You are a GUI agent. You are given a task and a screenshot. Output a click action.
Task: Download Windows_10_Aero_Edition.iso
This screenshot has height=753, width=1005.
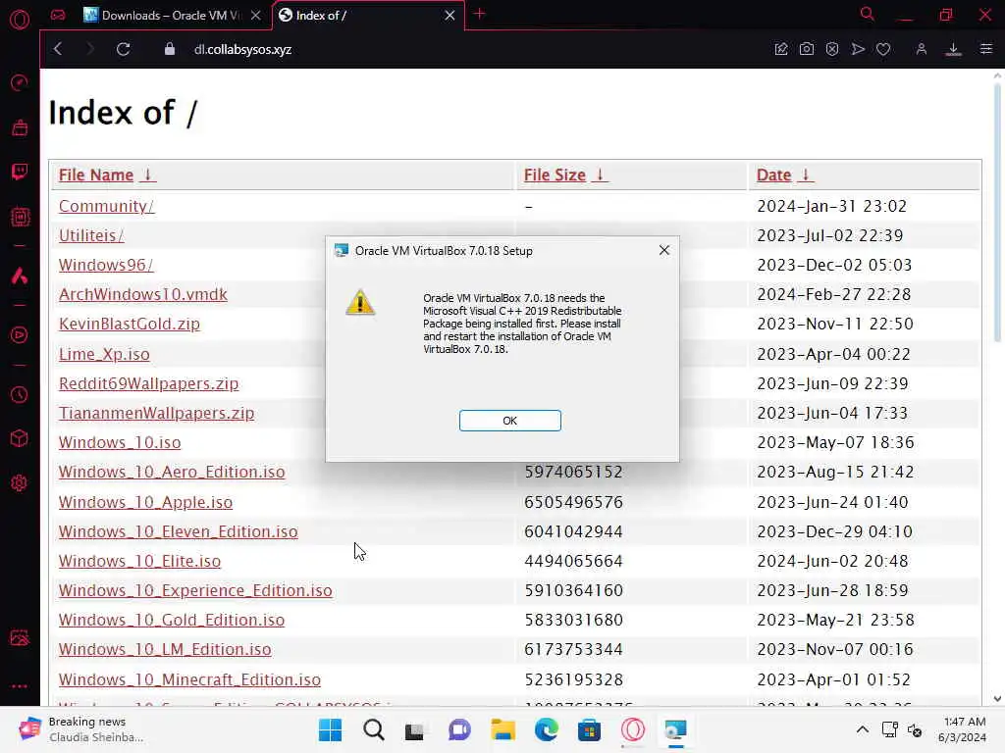[172, 472]
